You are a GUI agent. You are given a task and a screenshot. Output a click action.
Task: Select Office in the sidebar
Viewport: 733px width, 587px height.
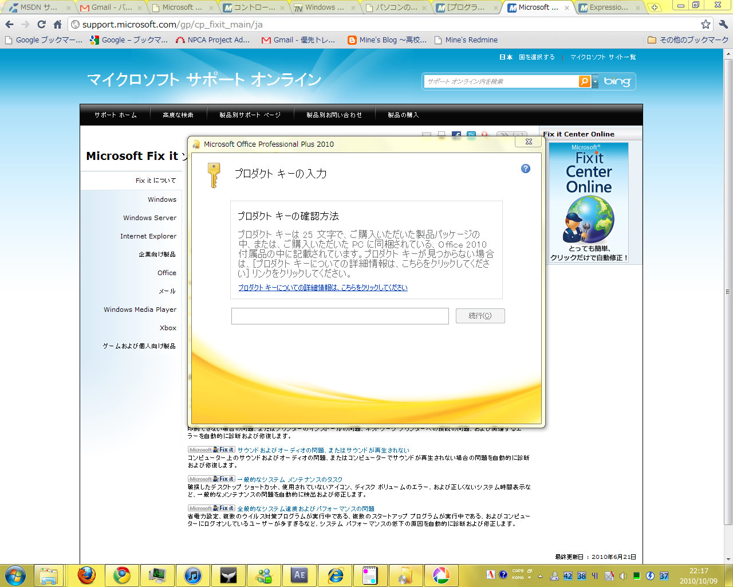167,273
